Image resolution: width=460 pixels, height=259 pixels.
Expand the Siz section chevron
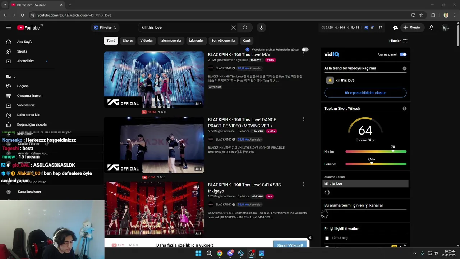pyautogui.click(x=15, y=77)
